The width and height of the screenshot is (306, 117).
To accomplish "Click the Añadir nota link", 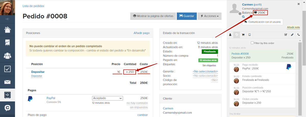I will coord(294,27).
